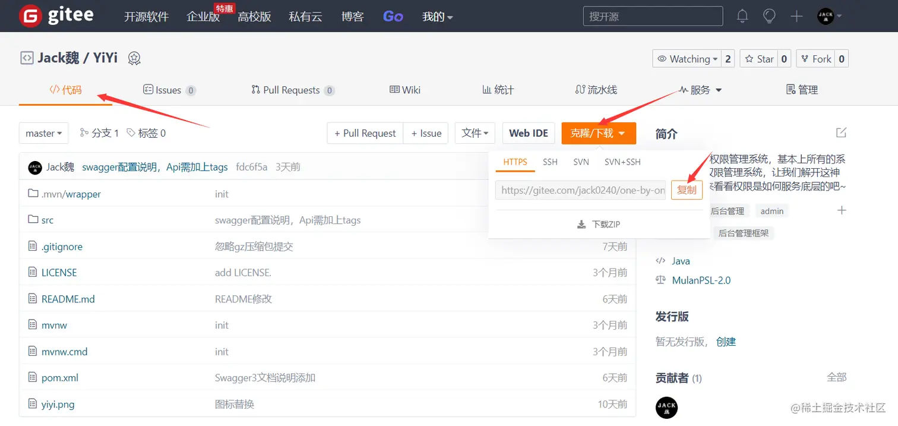Open the MulanPSL-2.0 license link

[x=701, y=280]
